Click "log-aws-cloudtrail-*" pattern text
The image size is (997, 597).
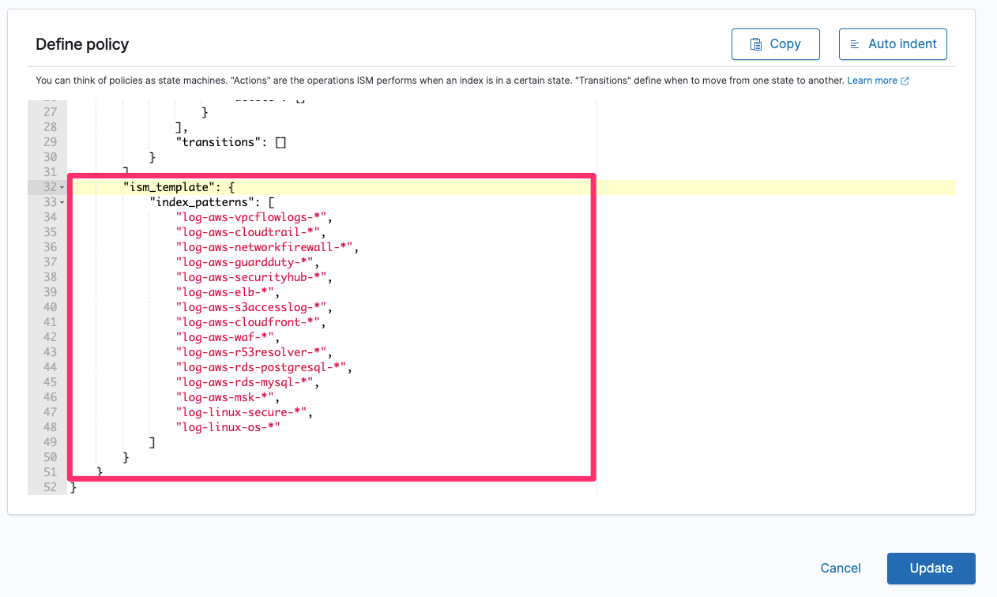tap(248, 232)
